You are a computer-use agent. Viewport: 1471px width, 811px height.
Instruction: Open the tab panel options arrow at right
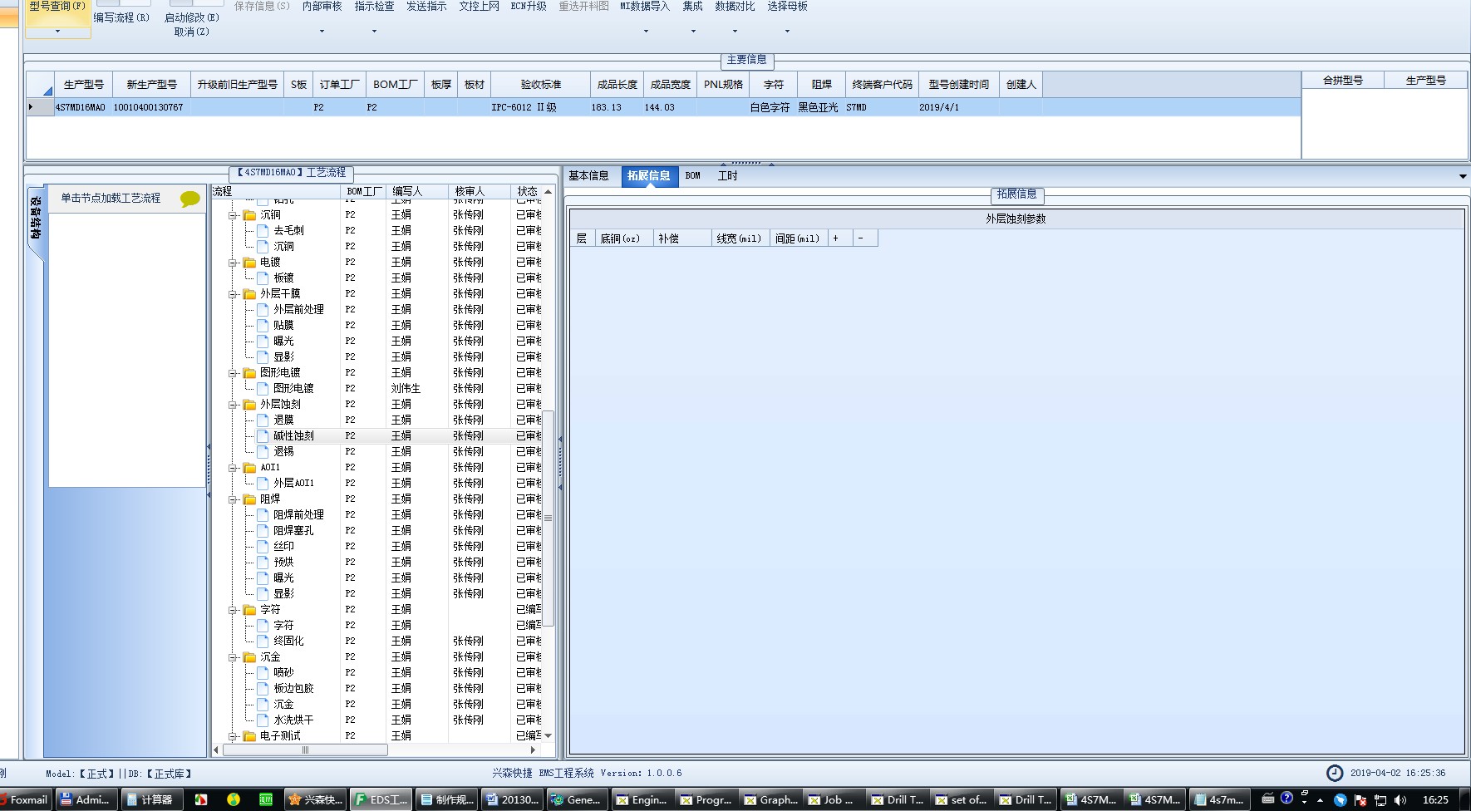pyautogui.click(x=1462, y=176)
